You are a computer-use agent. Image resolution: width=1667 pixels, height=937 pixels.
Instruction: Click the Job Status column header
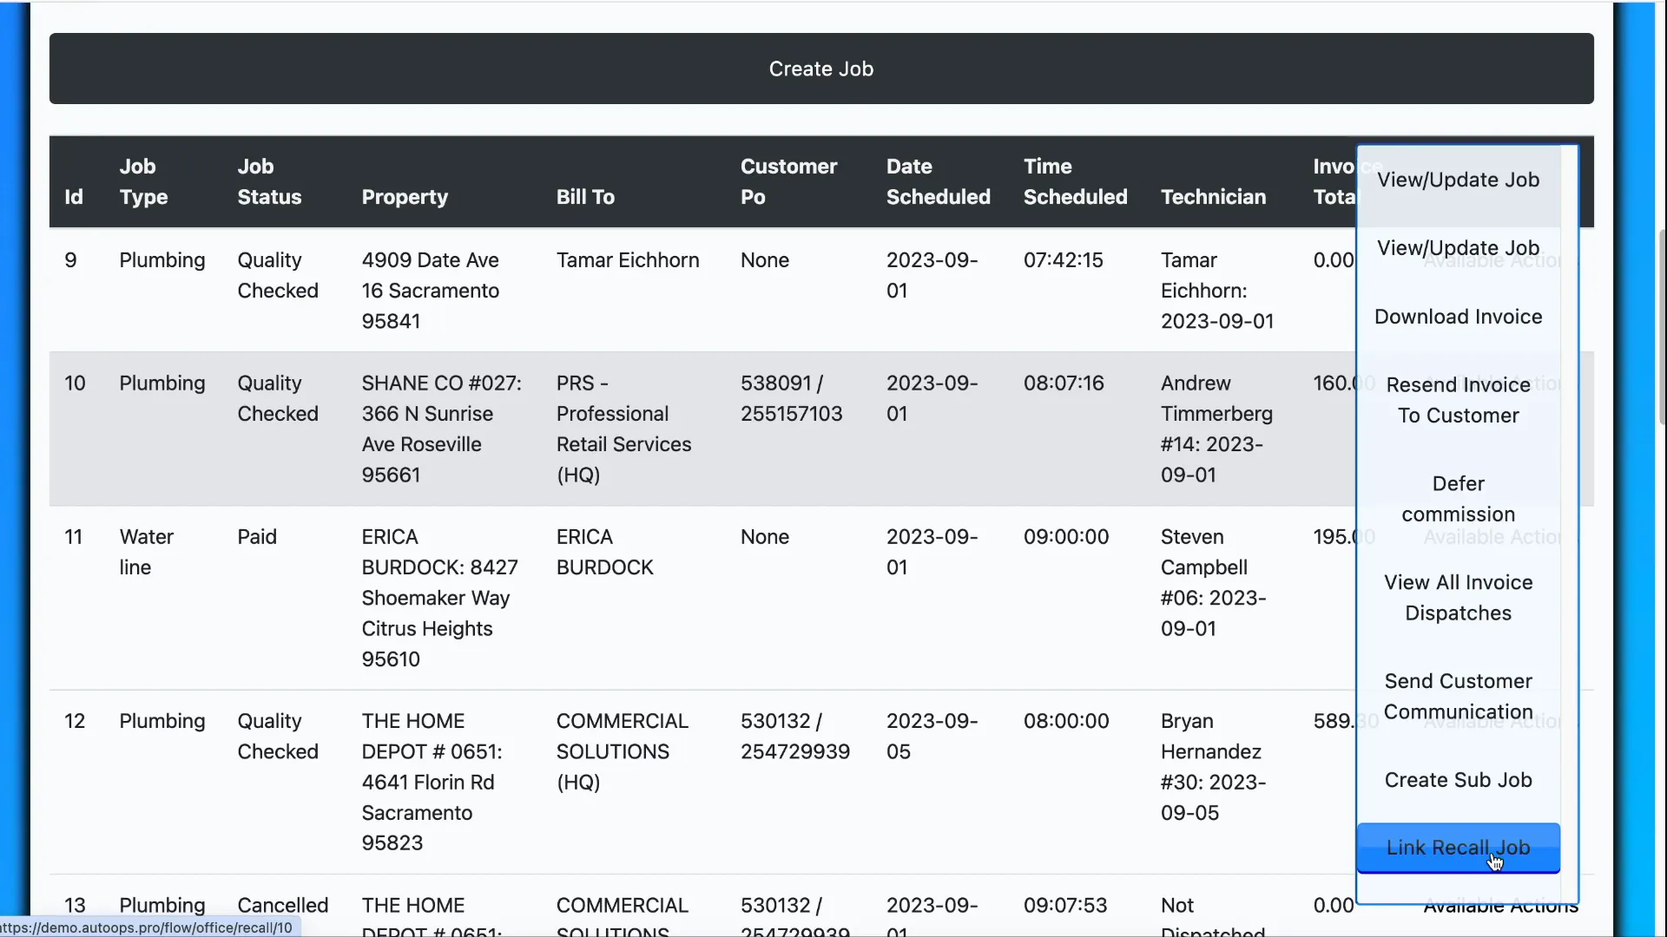269,181
